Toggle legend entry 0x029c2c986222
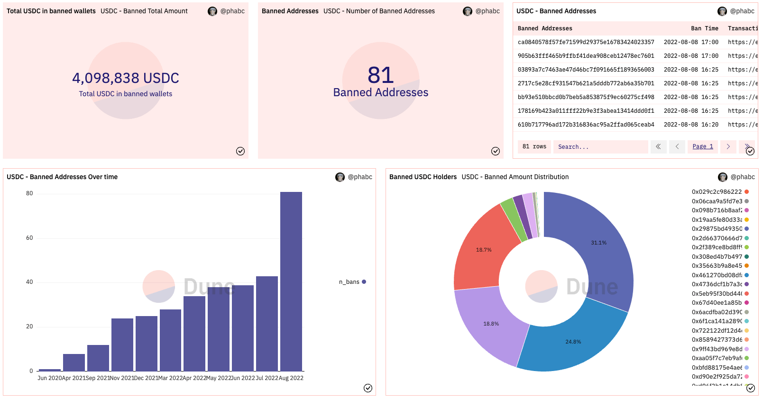Image resolution: width=763 pixels, height=399 pixels. tap(720, 192)
